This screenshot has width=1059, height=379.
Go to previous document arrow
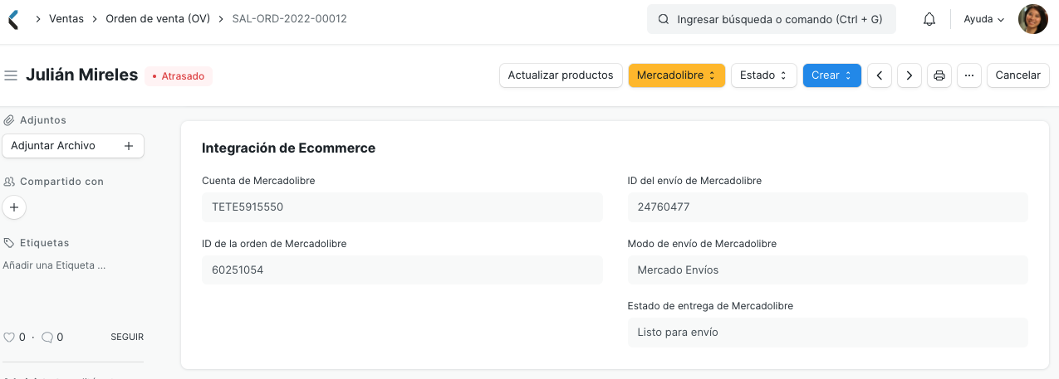click(880, 75)
